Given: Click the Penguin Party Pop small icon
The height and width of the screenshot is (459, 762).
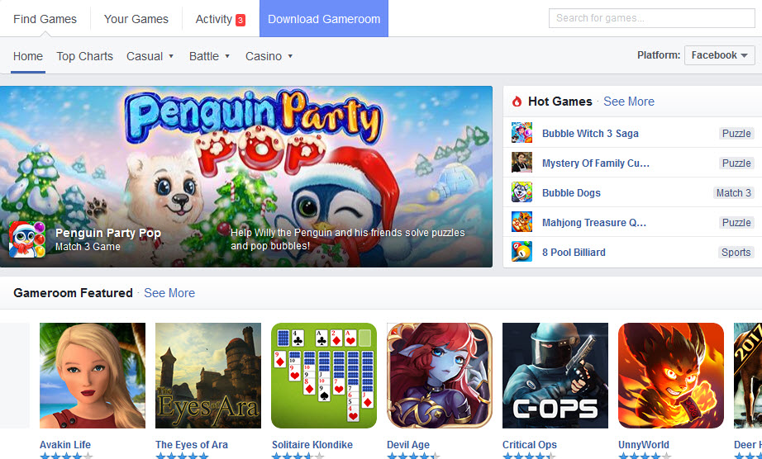Looking at the screenshot, I should coord(27,239).
